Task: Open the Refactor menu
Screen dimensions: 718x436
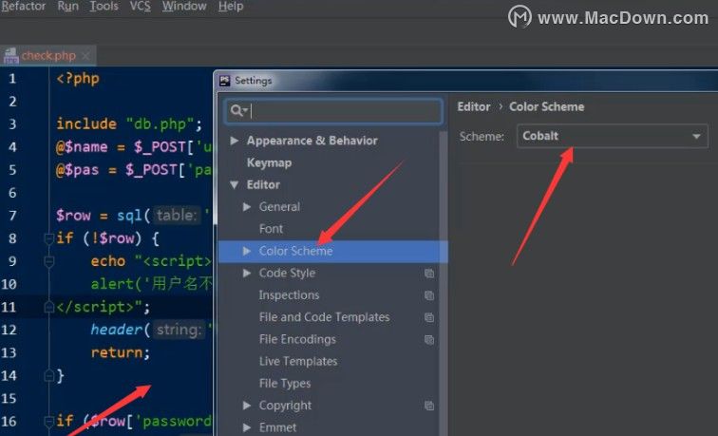Action: pyautogui.click(x=23, y=7)
